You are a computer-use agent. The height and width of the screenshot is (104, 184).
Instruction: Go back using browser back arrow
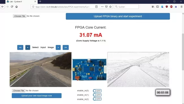click(3, 7)
